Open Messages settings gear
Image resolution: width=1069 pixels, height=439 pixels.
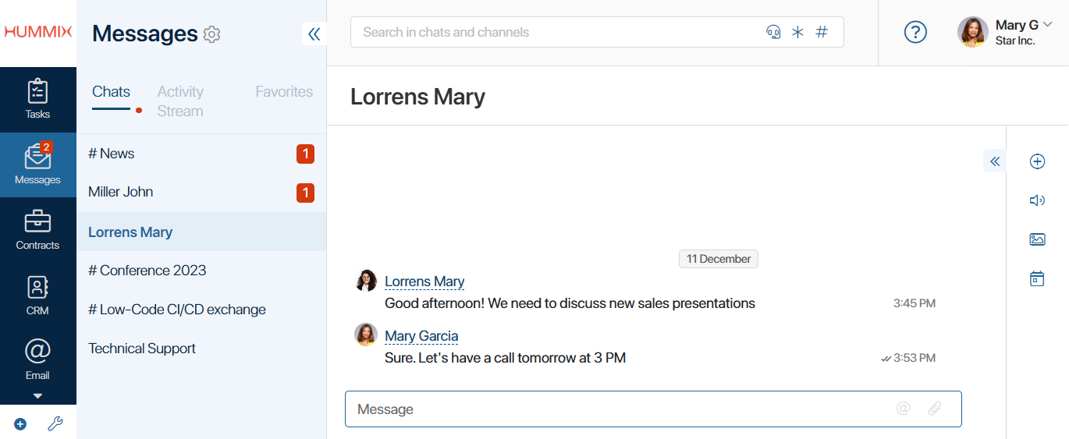(x=212, y=34)
